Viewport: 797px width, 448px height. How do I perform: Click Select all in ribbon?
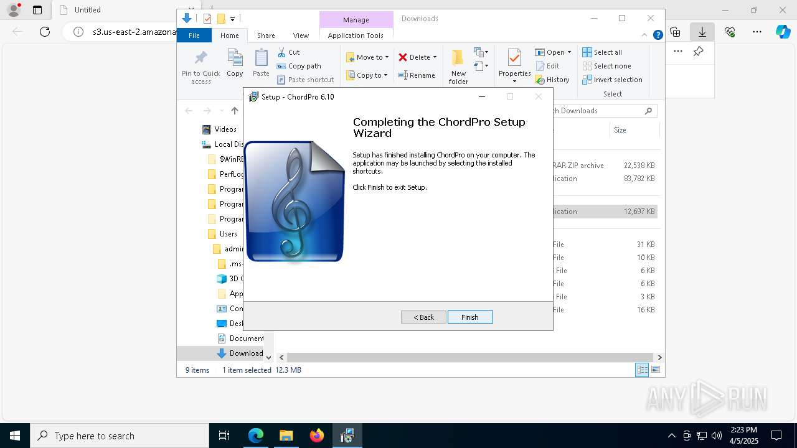coord(602,52)
